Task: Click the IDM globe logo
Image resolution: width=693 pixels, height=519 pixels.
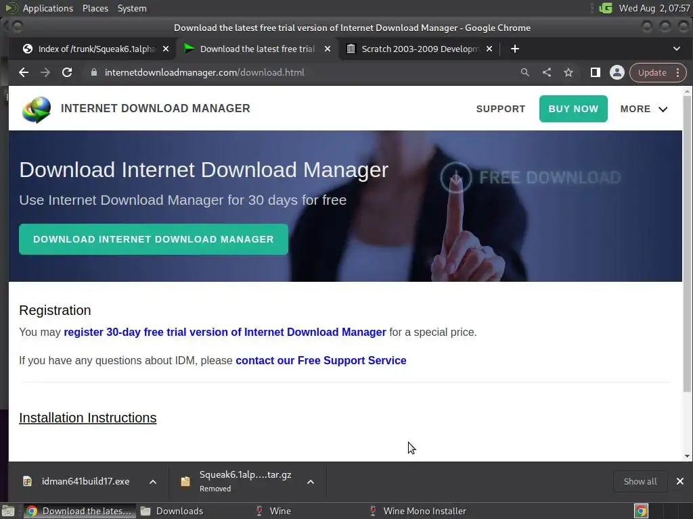Action: [37, 109]
